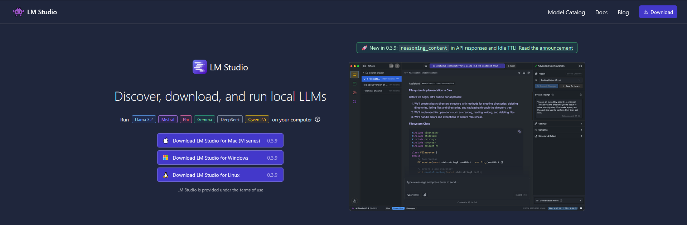The width and height of the screenshot is (687, 225).
Task: Click the help icon next to System Prompt
Action: (x=553, y=95)
